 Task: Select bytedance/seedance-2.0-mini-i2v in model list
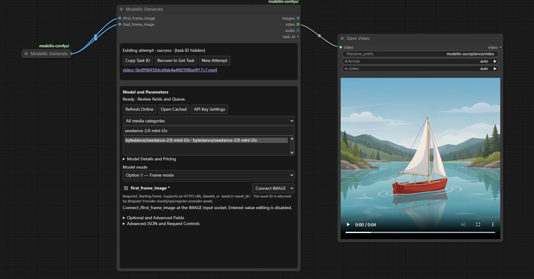pyautogui.click(x=207, y=140)
